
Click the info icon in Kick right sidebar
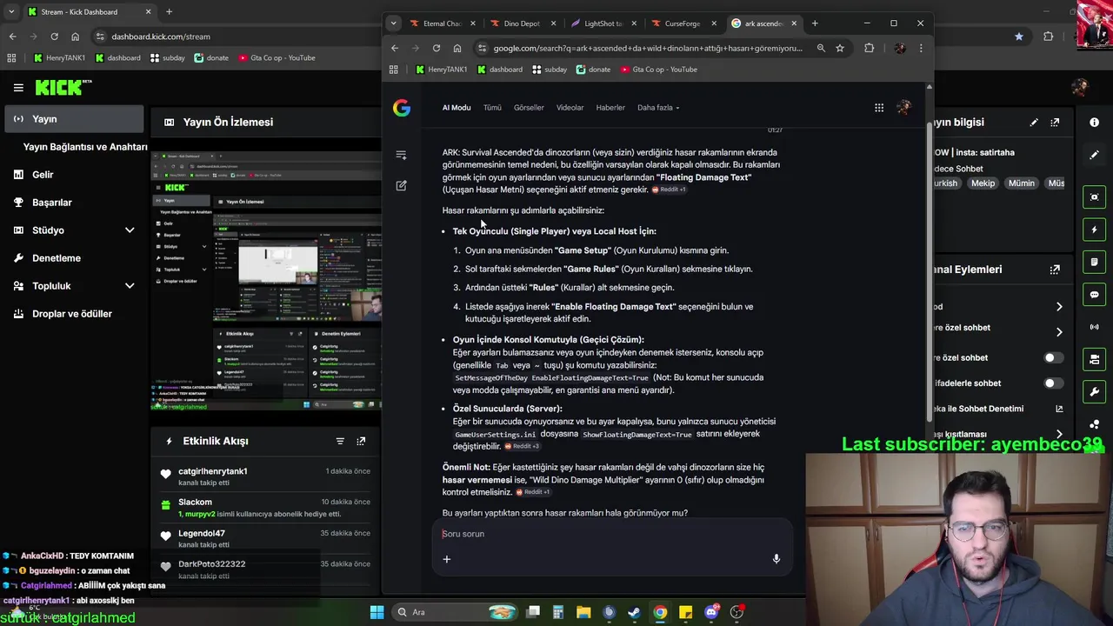[x=1094, y=123]
